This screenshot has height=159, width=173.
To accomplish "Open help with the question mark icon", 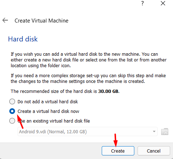I will (143, 3).
